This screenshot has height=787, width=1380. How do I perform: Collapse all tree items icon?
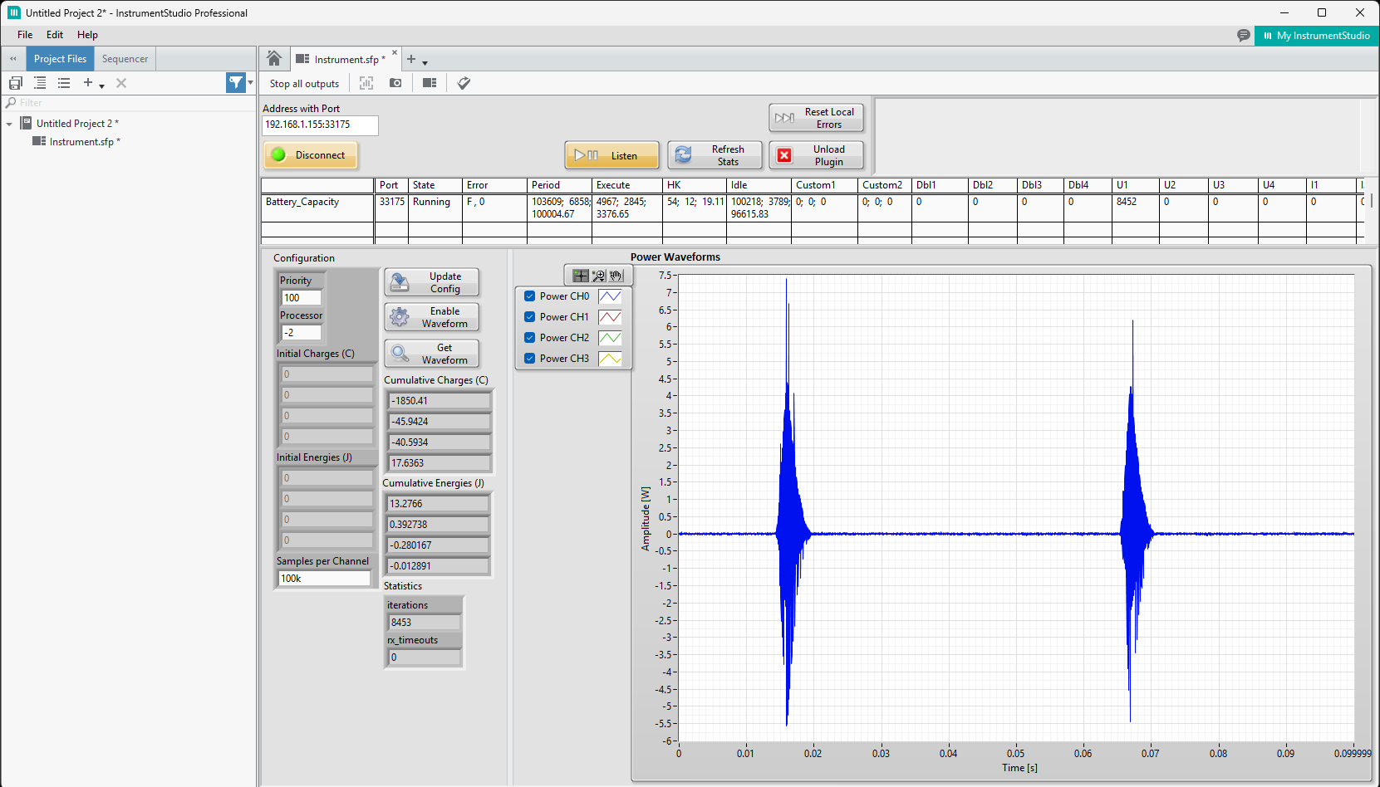(x=64, y=83)
